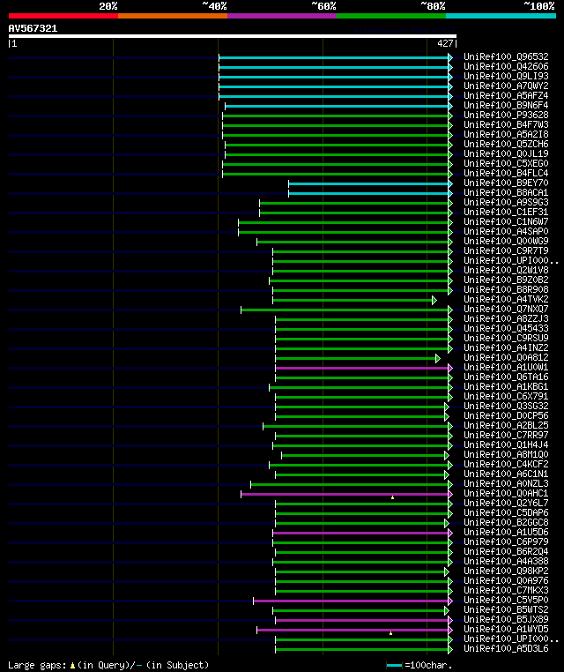This screenshot has width=564, height=672.
Task: Click the purple ~60% identity color bar
Action: coord(282,16)
